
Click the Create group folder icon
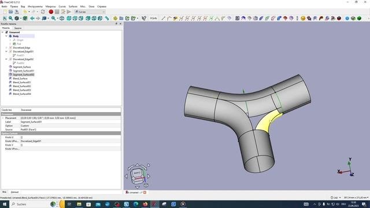[x=121, y=18]
